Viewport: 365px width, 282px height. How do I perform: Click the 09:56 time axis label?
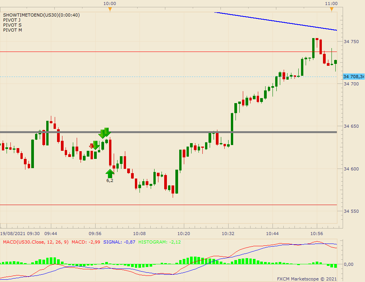point(95,234)
